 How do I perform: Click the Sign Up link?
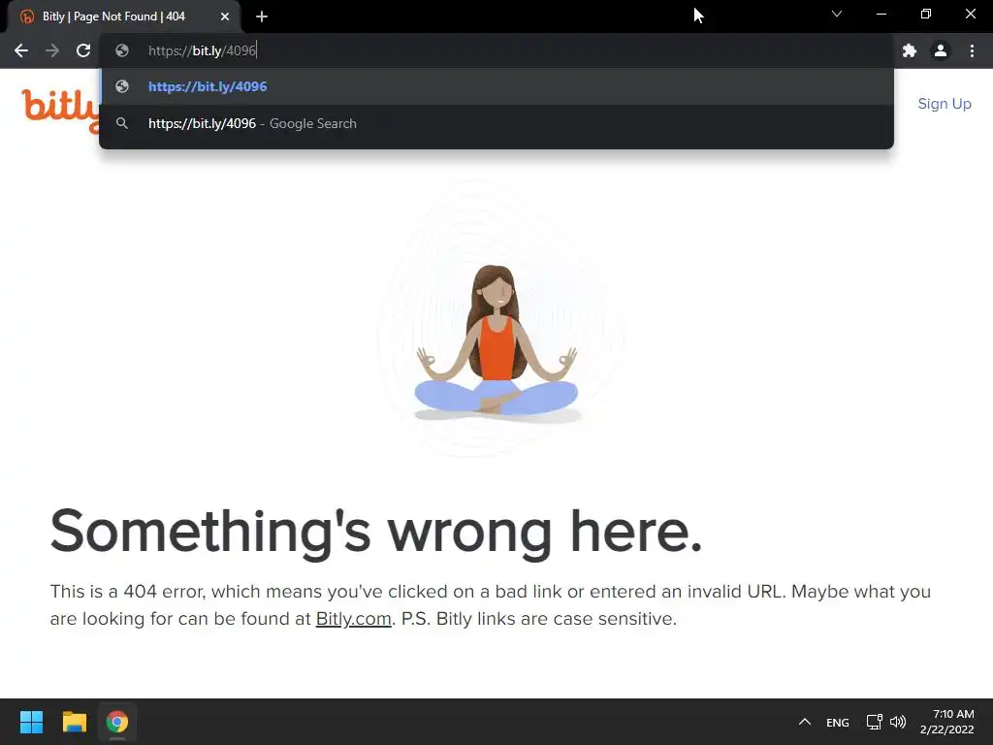coord(945,104)
